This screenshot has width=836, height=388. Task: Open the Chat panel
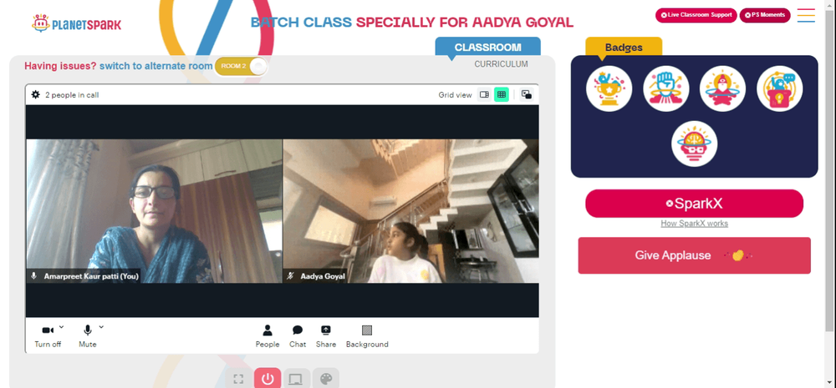pyautogui.click(x=298, y=336)
